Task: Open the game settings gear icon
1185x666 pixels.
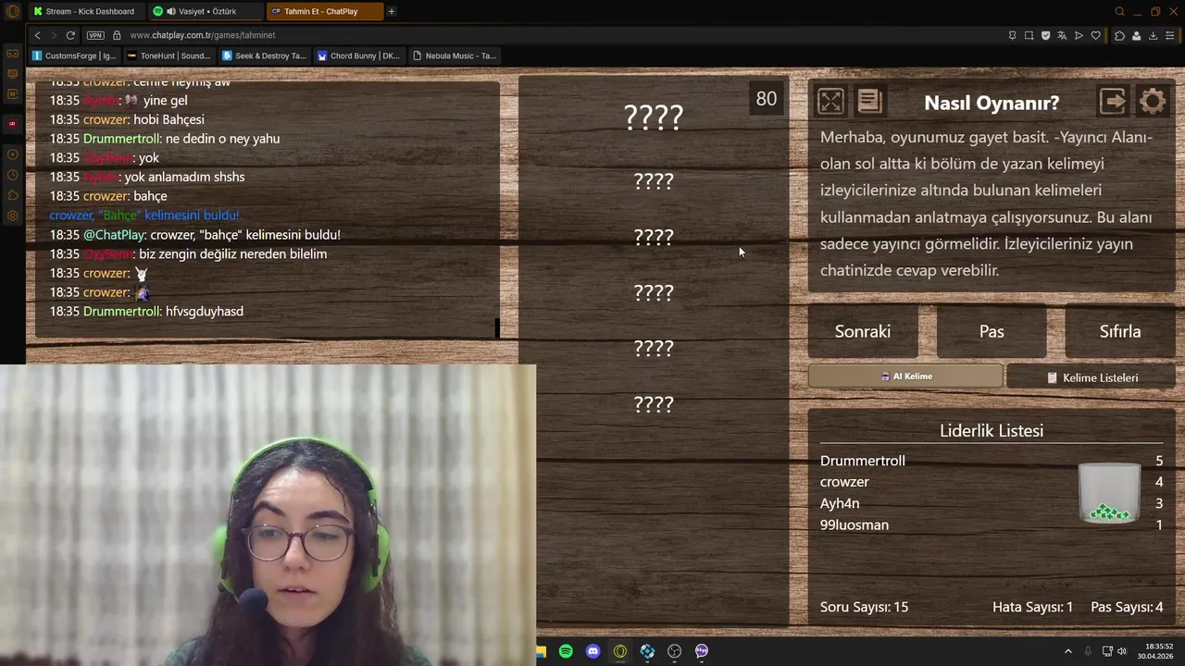Action: click(x=1153, y=101)
